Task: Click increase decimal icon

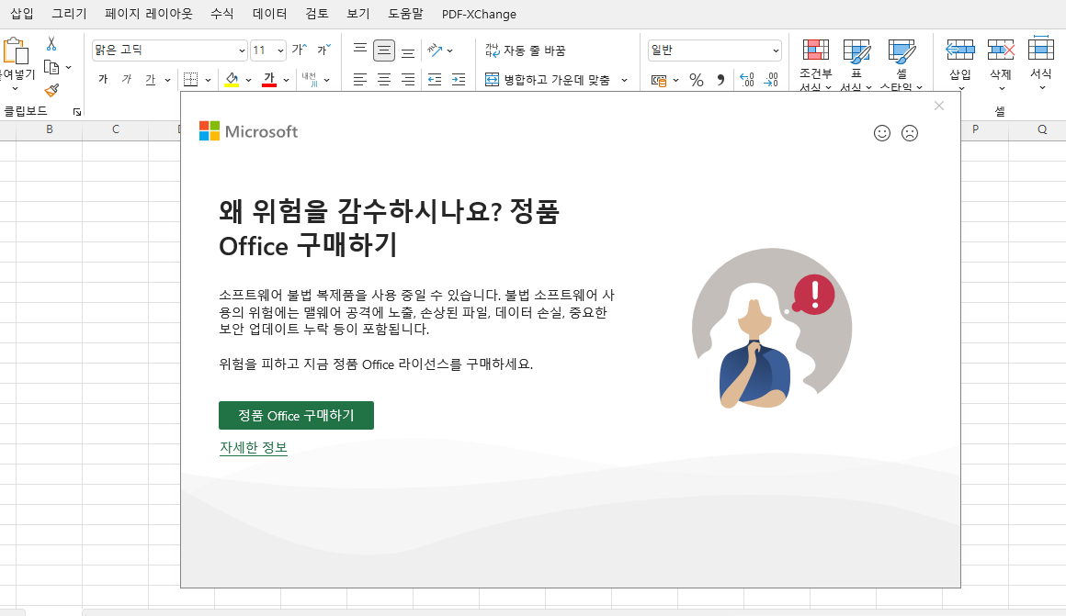Action: click(x=746, y=80)
